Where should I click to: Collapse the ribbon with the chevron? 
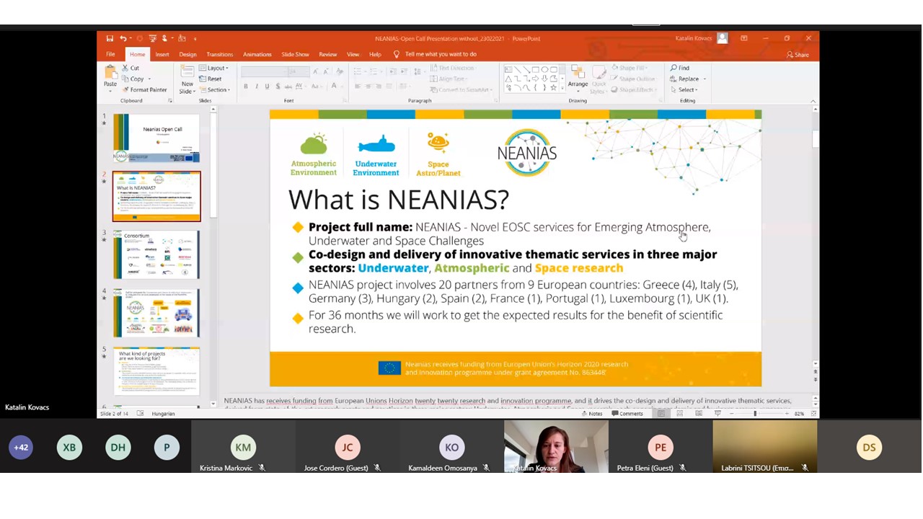coord(813,102)
